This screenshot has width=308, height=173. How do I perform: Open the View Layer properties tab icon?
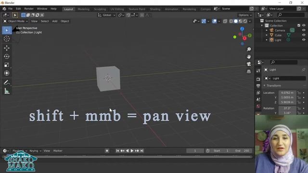(258, 93)
